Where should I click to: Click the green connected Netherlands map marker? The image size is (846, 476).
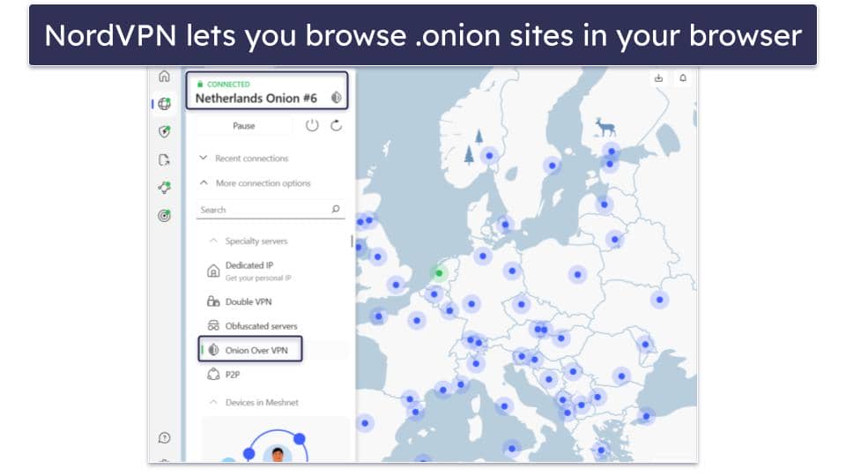click(x=439, y=273)
